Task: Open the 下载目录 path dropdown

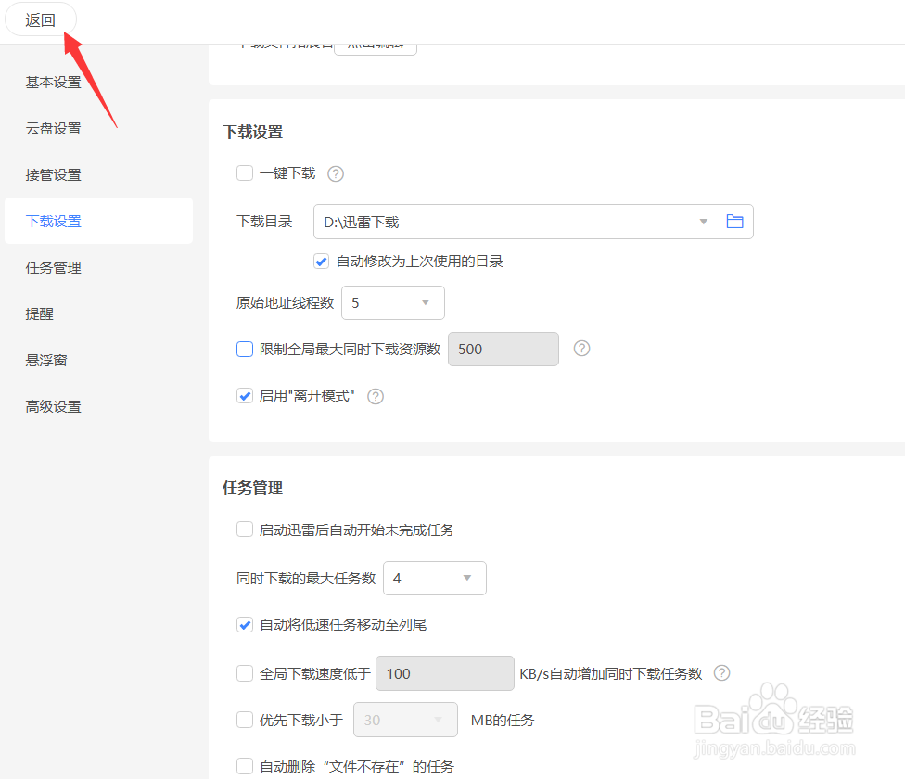Action: [703, 222]
